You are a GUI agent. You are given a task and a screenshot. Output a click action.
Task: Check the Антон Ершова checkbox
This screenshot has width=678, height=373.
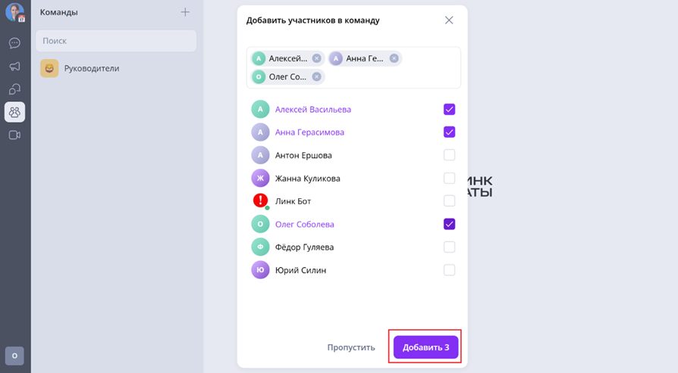449,155
